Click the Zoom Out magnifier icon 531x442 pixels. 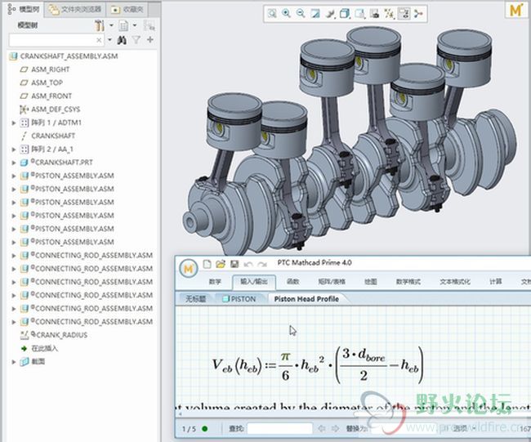(301, 14)
